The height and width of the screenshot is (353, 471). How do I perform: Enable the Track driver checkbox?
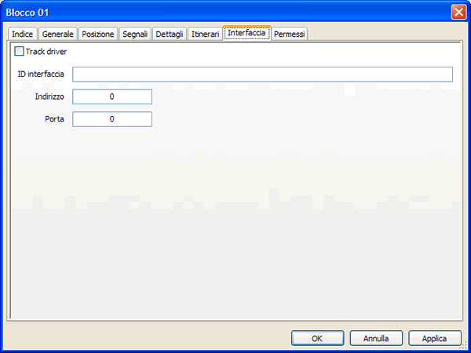pyautogui.click(x=19, y=51)
